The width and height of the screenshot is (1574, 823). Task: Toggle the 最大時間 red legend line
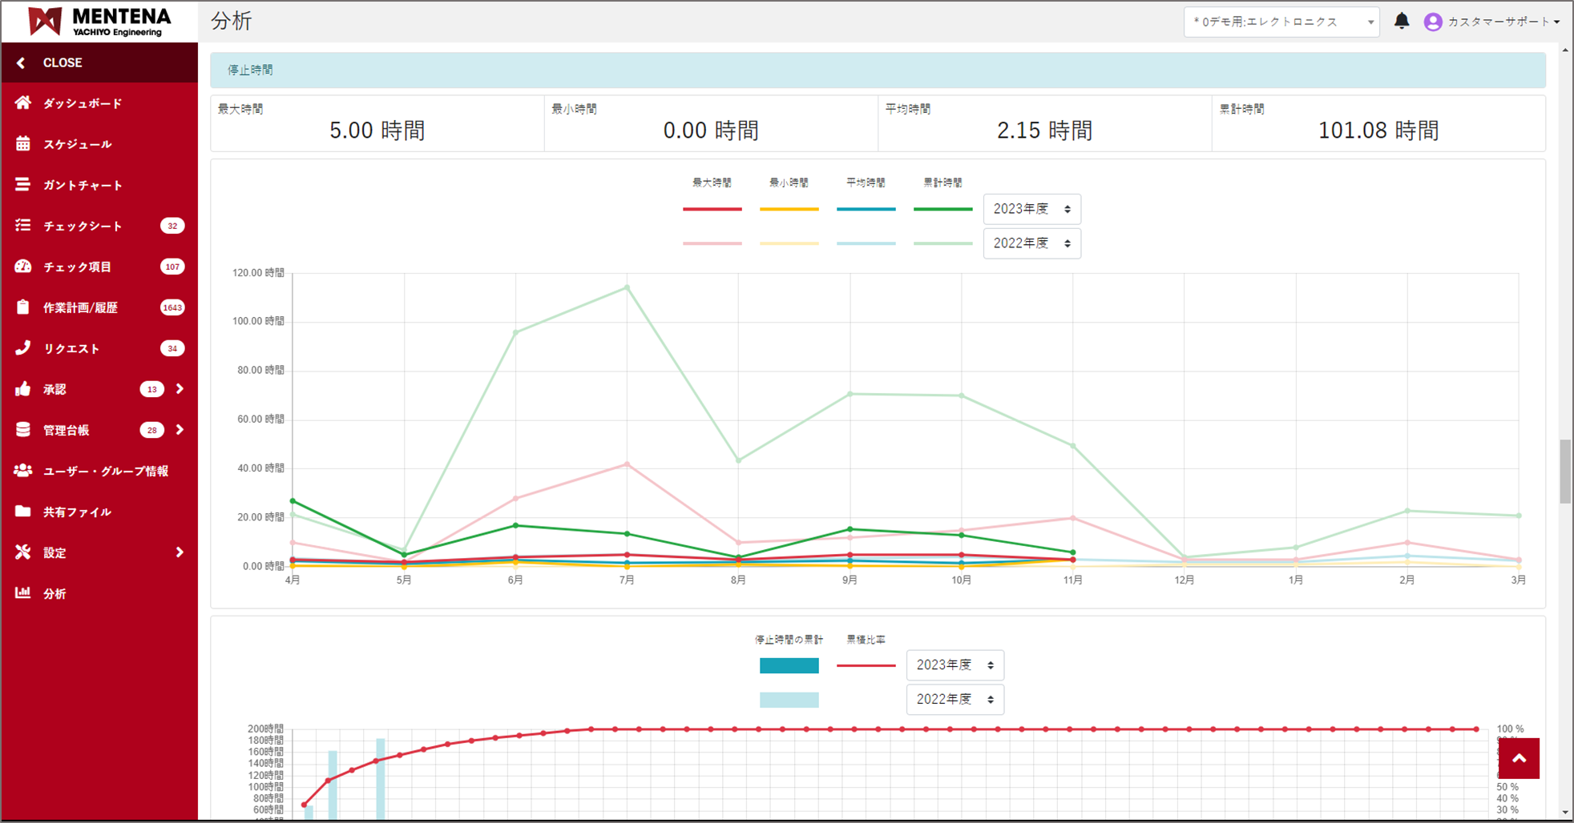click(712, 209)
